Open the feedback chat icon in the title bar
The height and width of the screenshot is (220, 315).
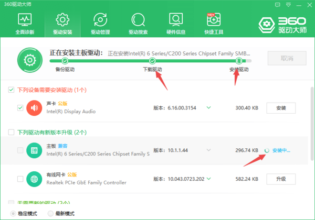[277, 5]
